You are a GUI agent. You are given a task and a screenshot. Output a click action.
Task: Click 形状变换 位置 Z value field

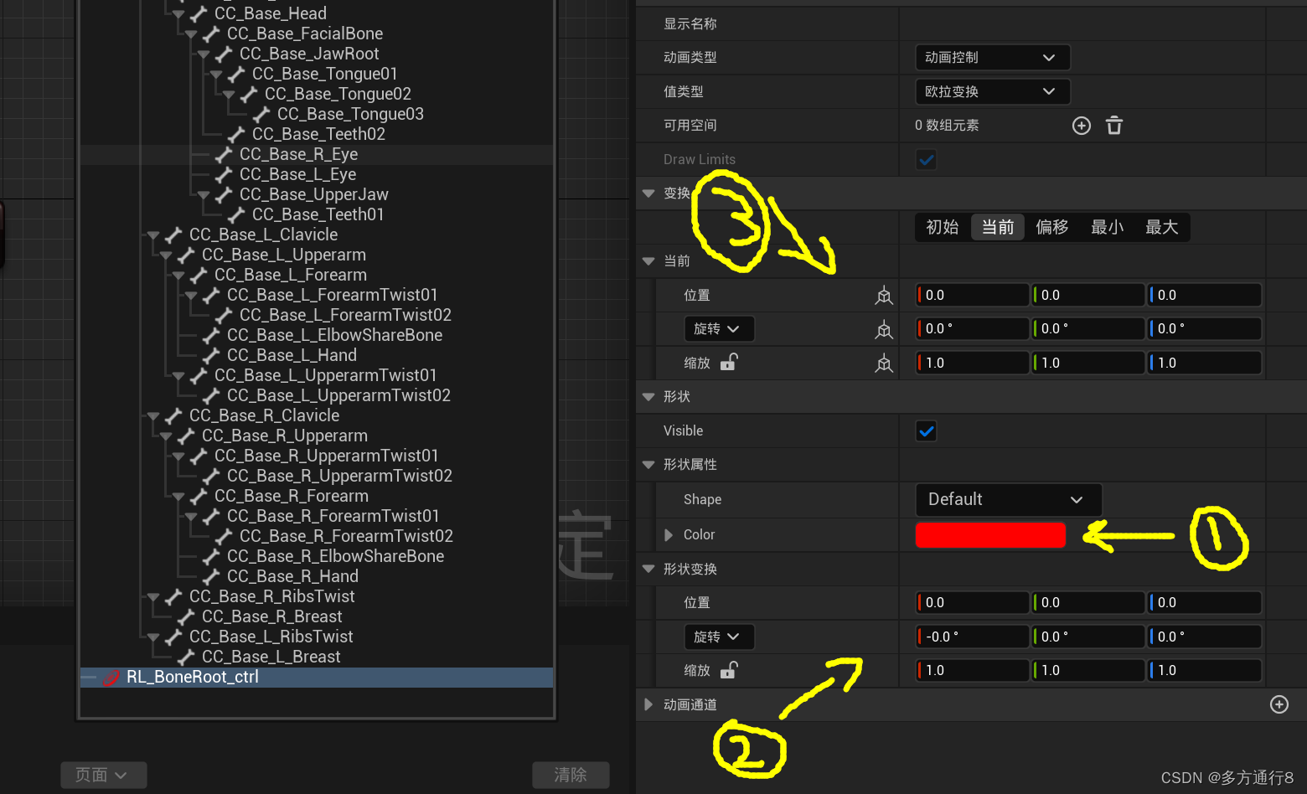1205,602
